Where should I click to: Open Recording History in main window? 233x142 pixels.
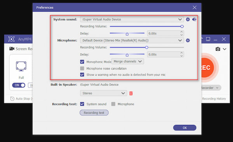214,99
